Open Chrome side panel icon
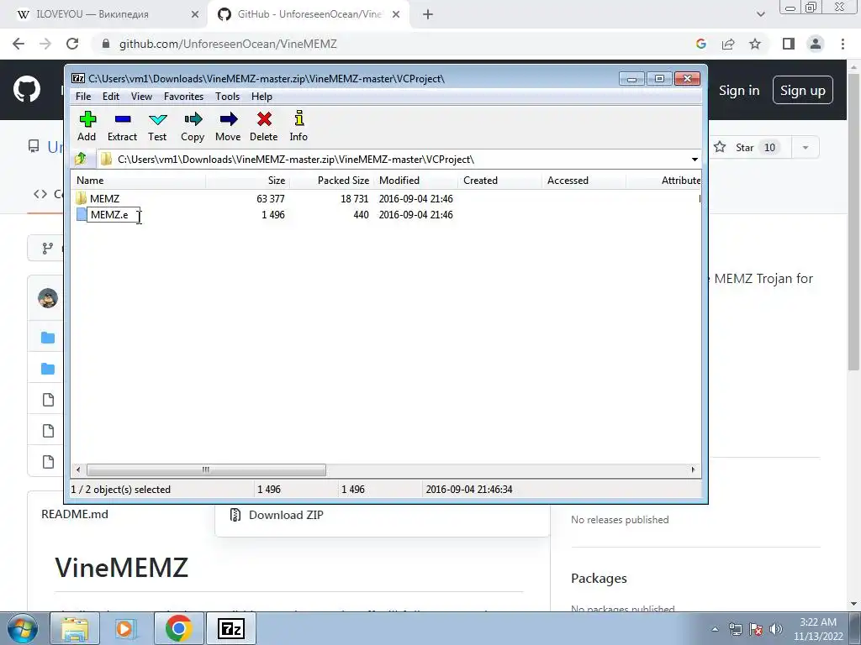 pyautogui.click(x=789, y=44)
